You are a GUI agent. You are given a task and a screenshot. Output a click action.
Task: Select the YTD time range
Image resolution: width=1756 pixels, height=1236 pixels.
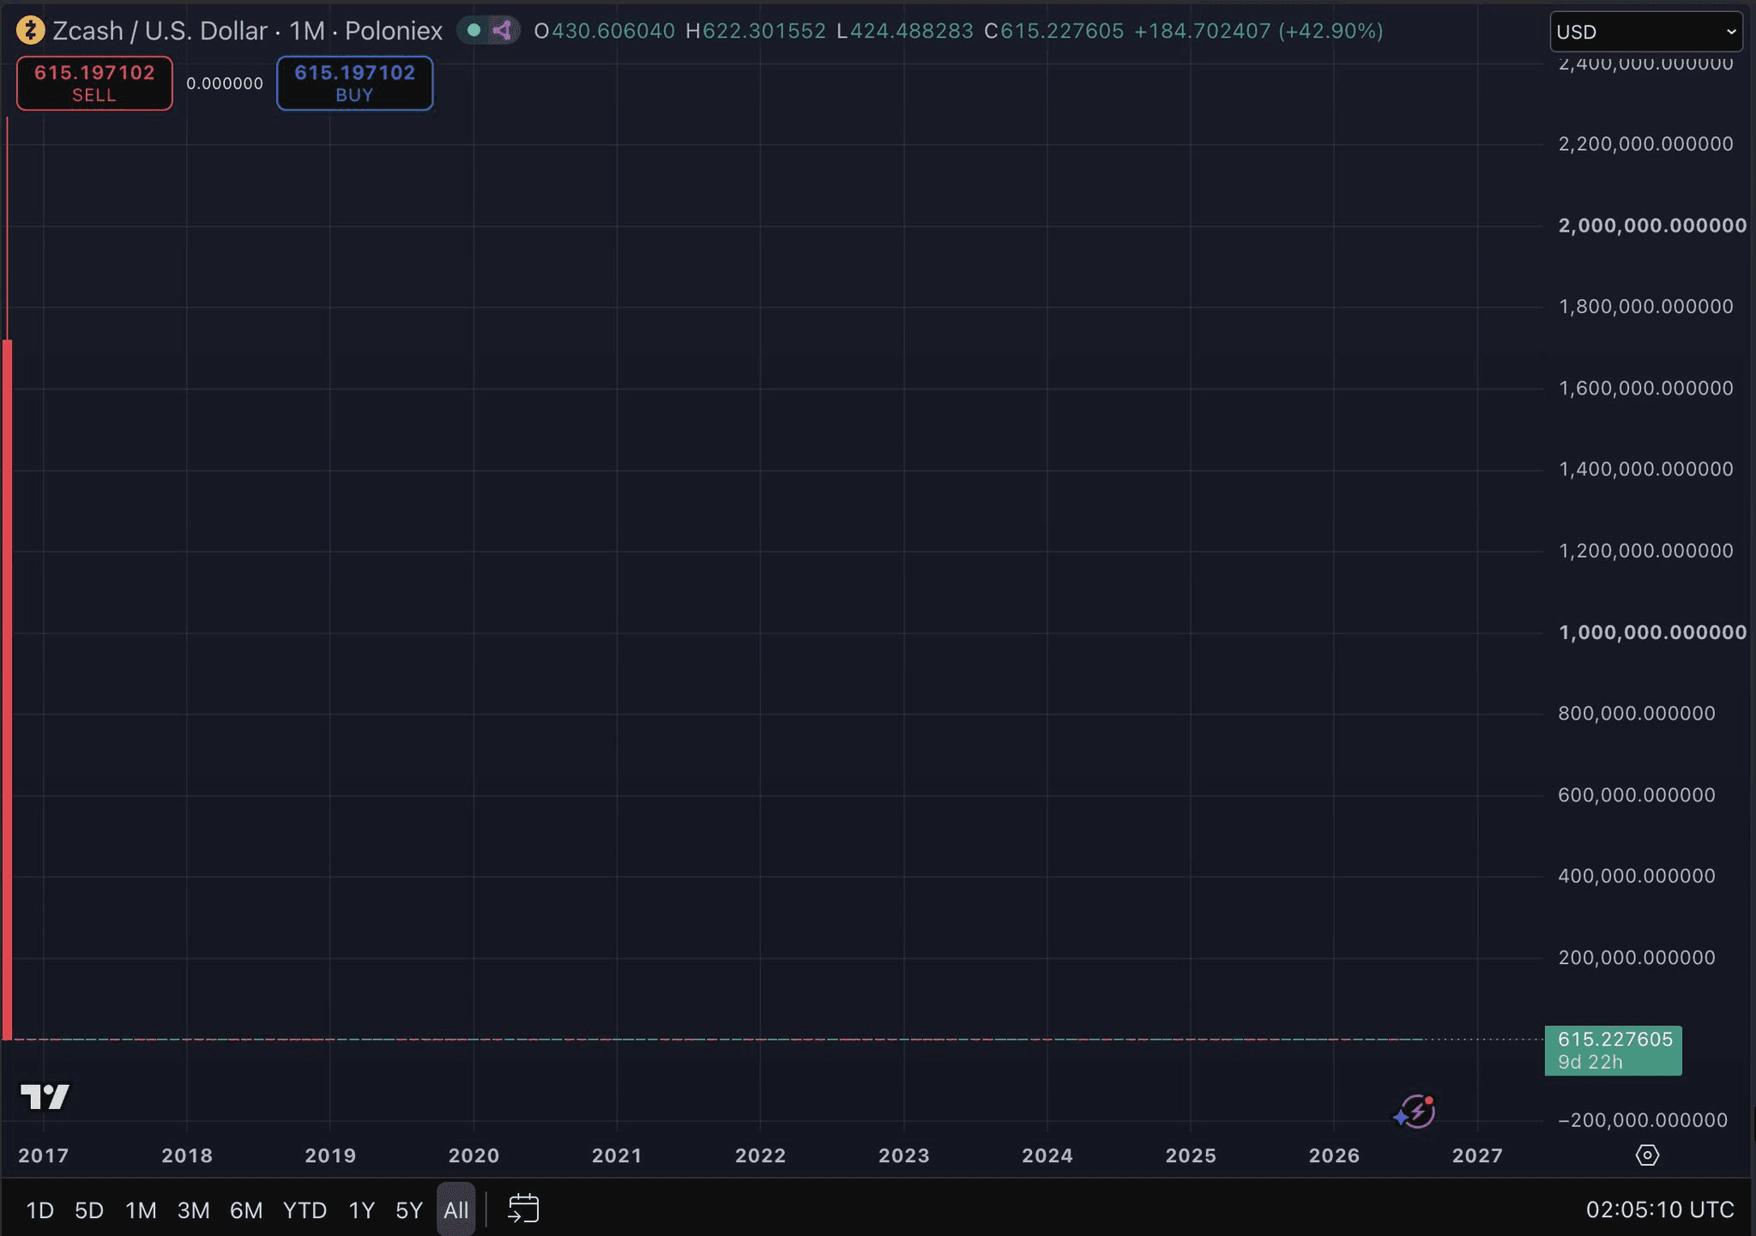coord(305,1210)
